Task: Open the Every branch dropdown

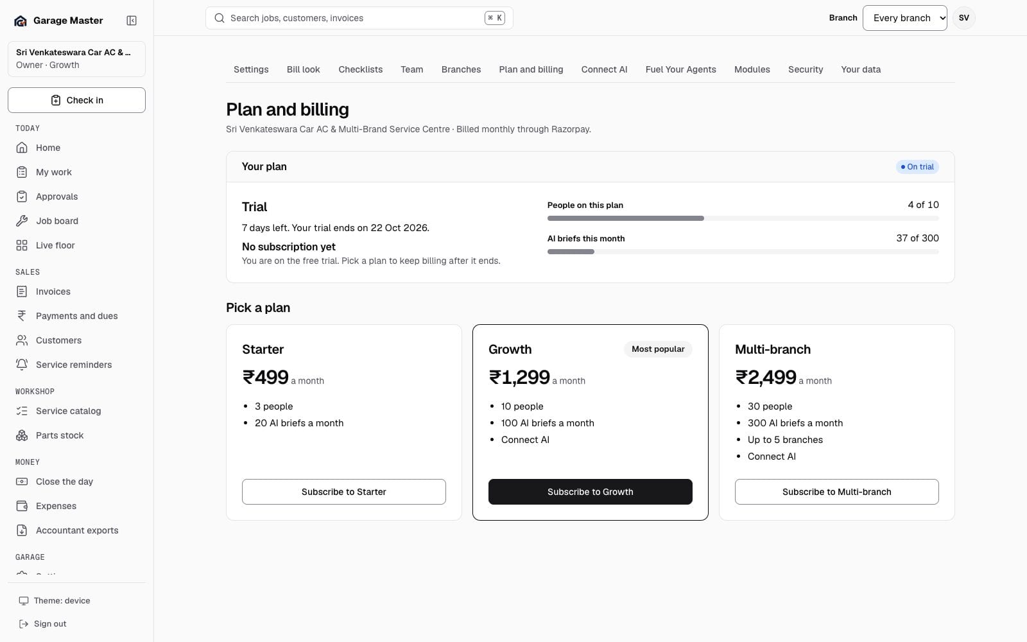Action: pyautogui.click(x=904, y=18)
